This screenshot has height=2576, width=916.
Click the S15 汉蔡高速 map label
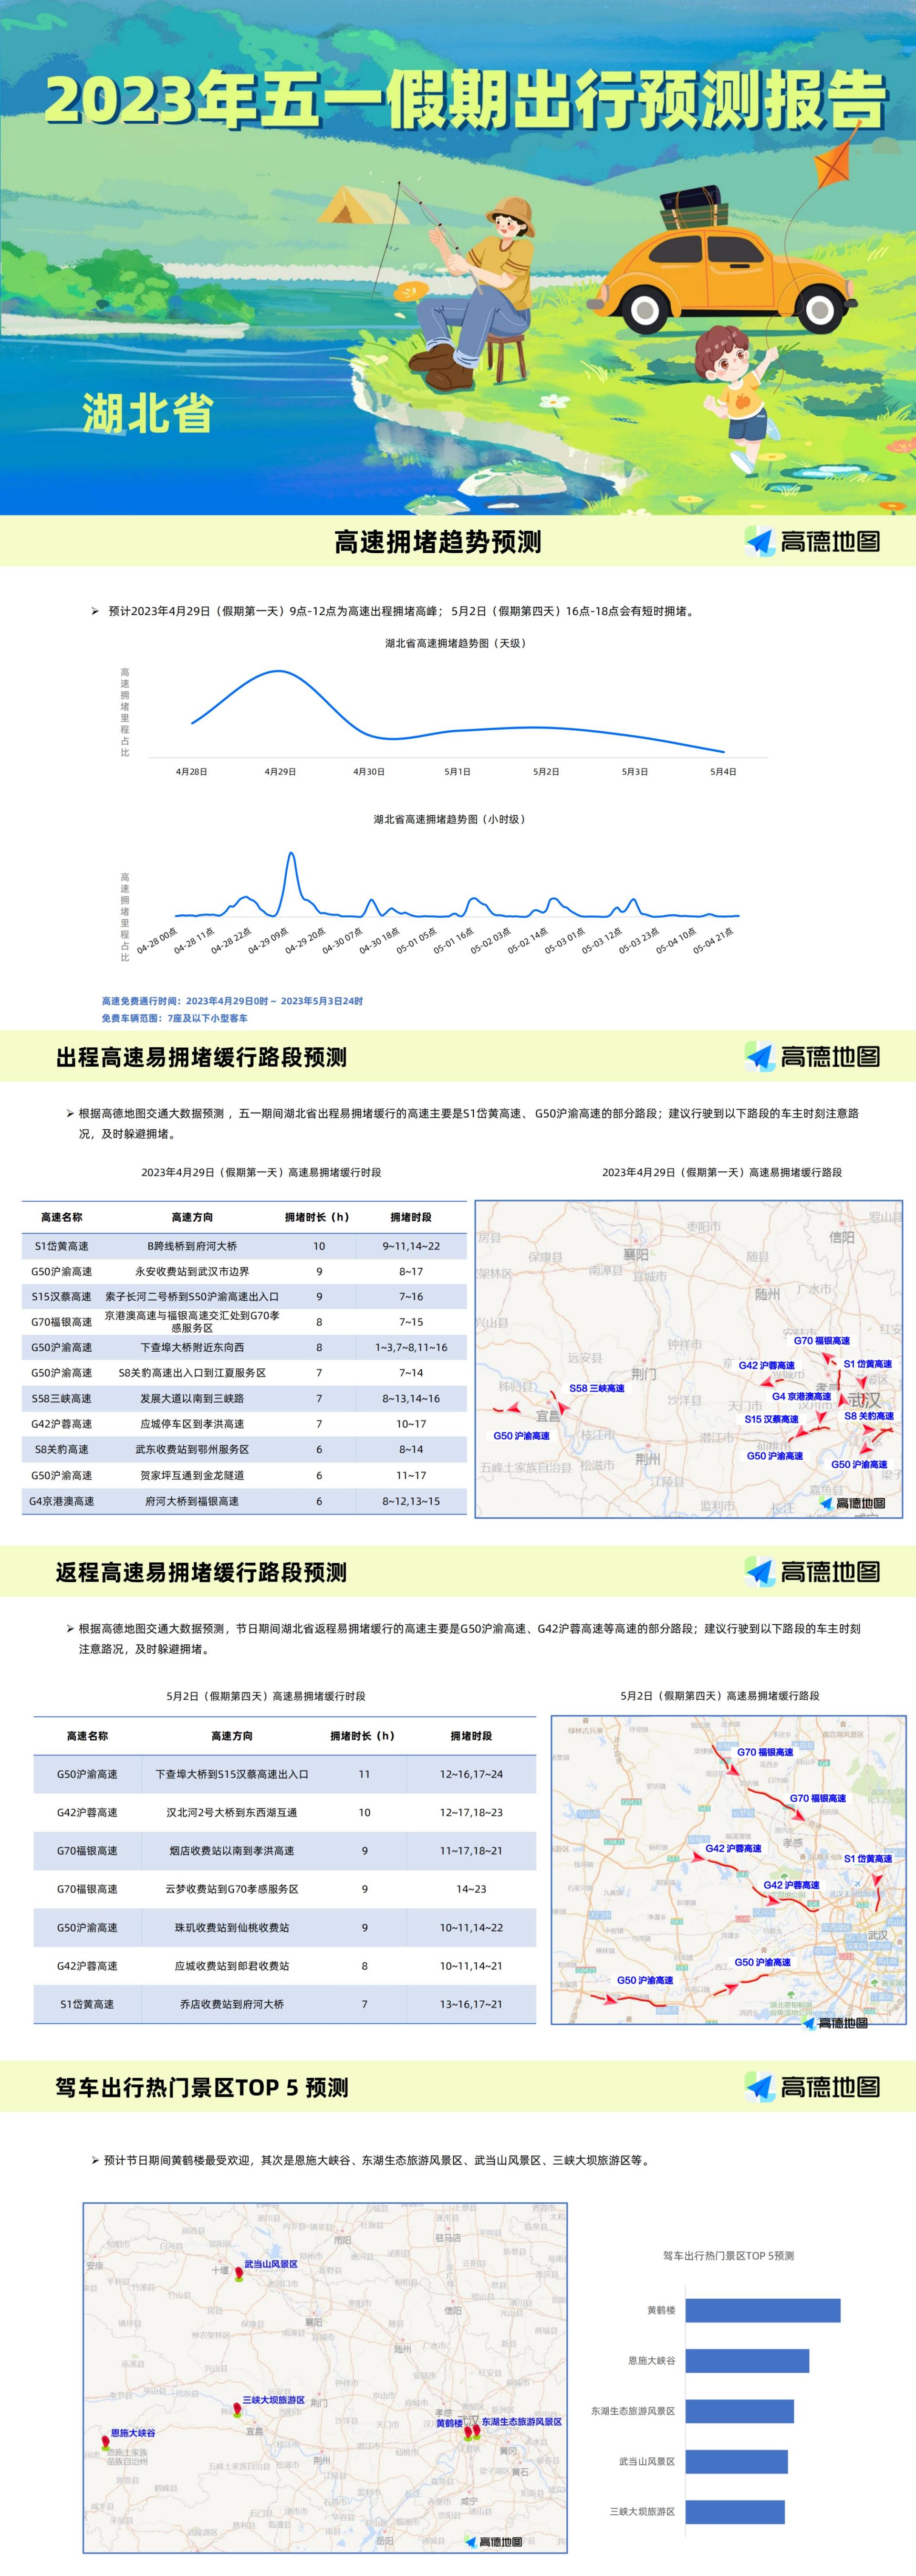771,1419
